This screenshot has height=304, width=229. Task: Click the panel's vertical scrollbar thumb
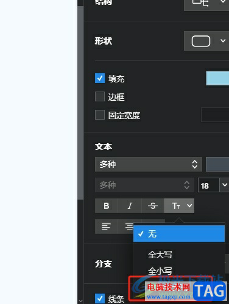[80, 103]
